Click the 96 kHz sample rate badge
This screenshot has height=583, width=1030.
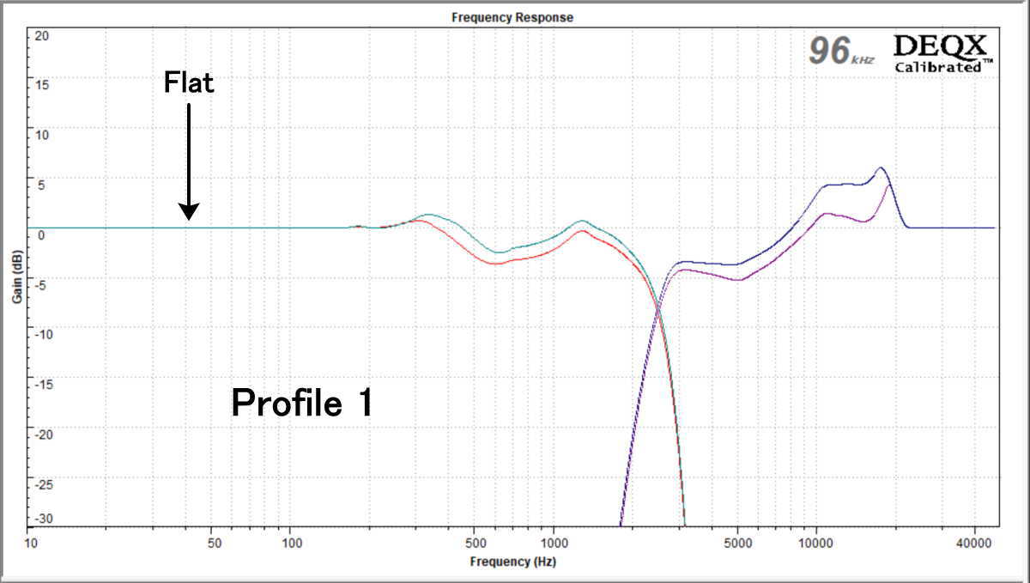click(840, 52)
